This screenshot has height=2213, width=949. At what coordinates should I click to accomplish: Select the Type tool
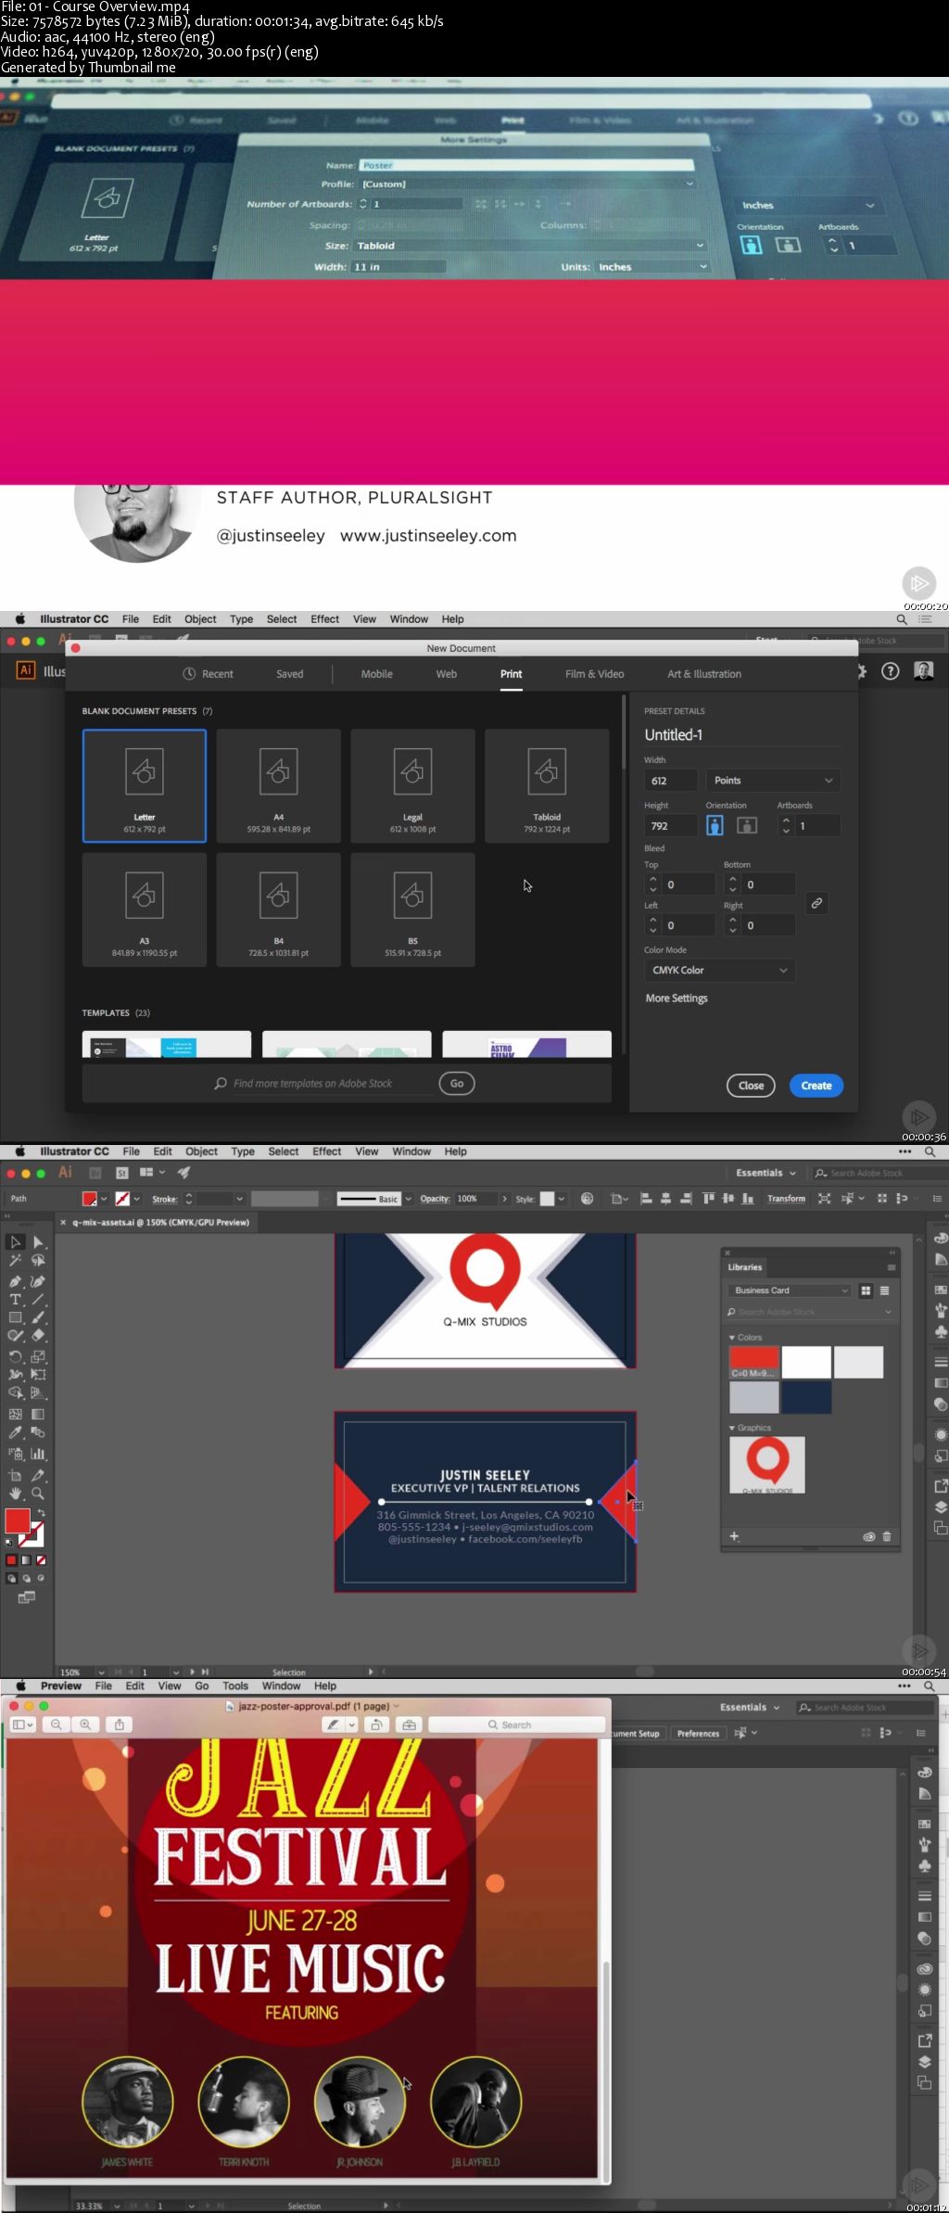point(16,1300)
